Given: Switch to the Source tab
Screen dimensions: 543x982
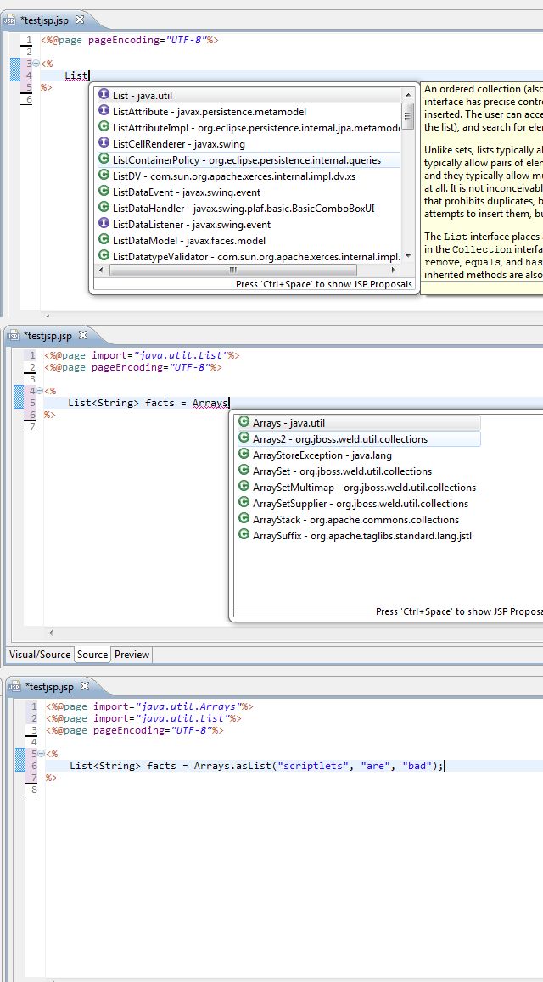Looking at the screenshot, I should pyautogui.click(x=92, y=655).
